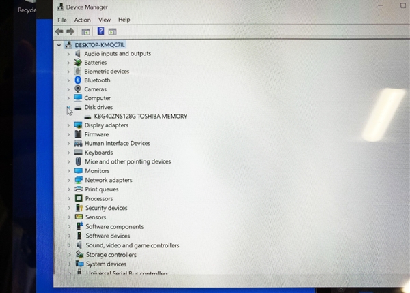Viewport: 410px width, 293px height.
Task: Click the Display adapters icon
Action: [78, 125]
